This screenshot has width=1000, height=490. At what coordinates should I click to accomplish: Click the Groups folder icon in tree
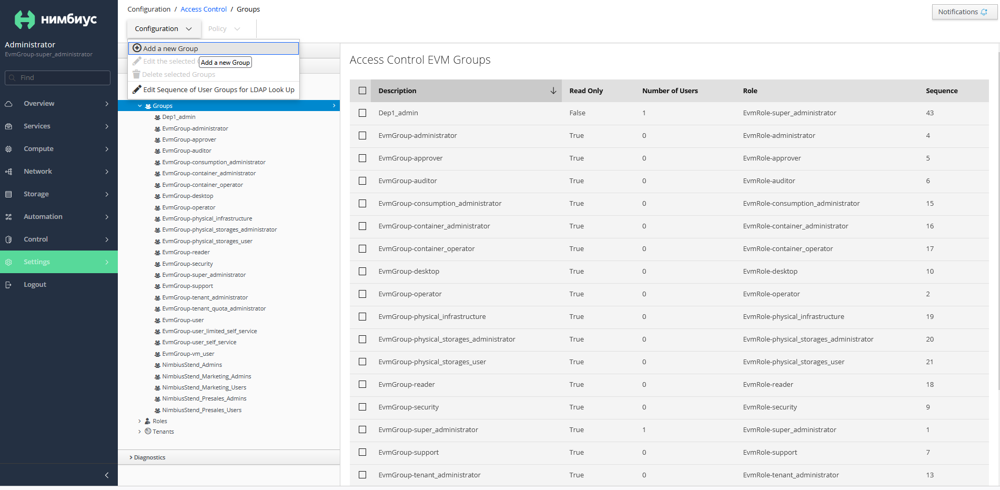point(148,106)
